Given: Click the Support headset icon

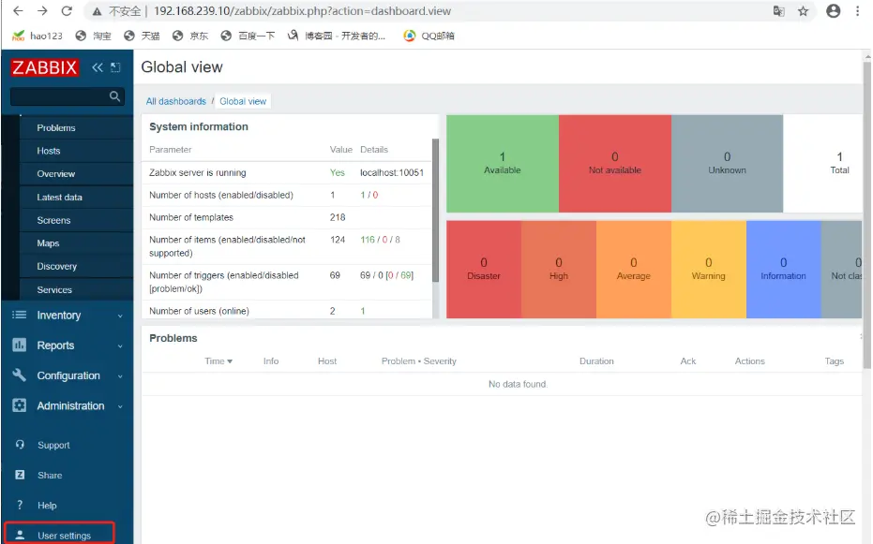Looking at the screenshot, I should tap(20, 445).
